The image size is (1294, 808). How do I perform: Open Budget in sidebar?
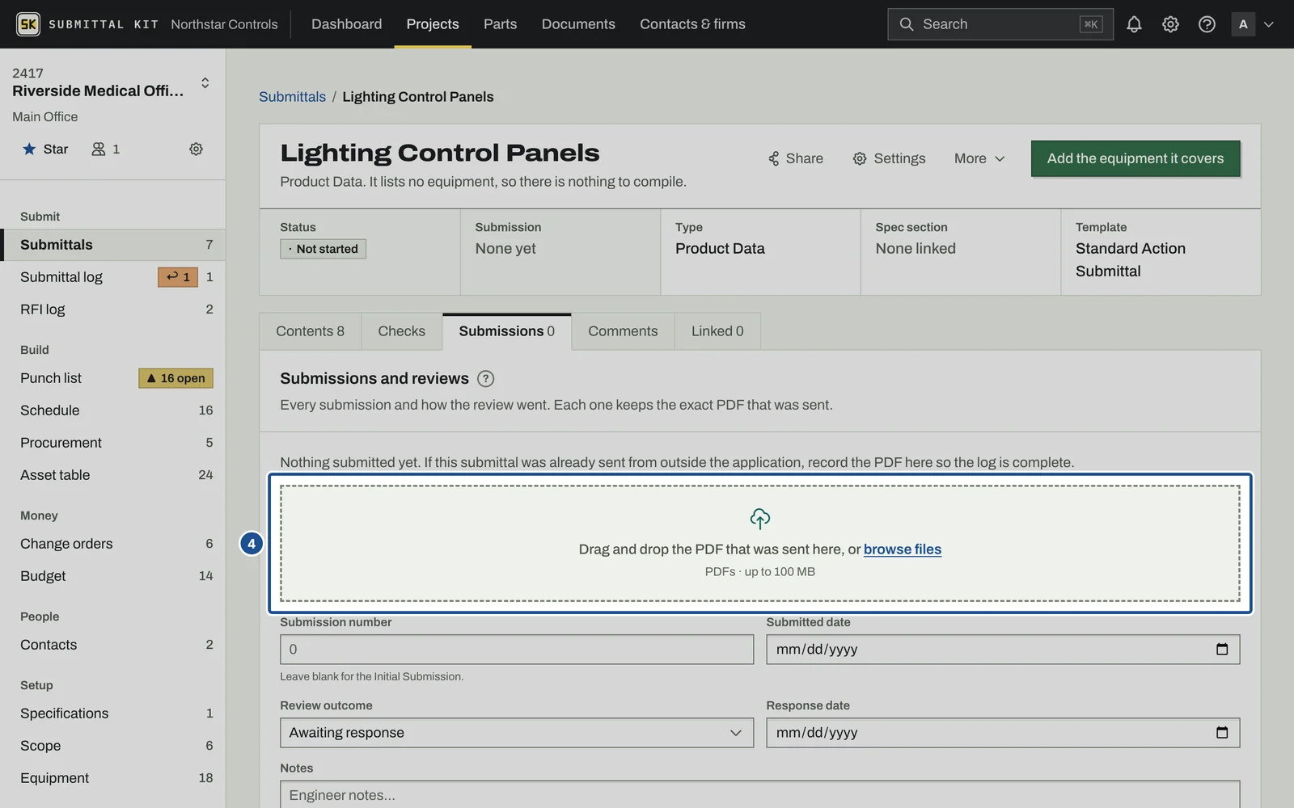113,576
